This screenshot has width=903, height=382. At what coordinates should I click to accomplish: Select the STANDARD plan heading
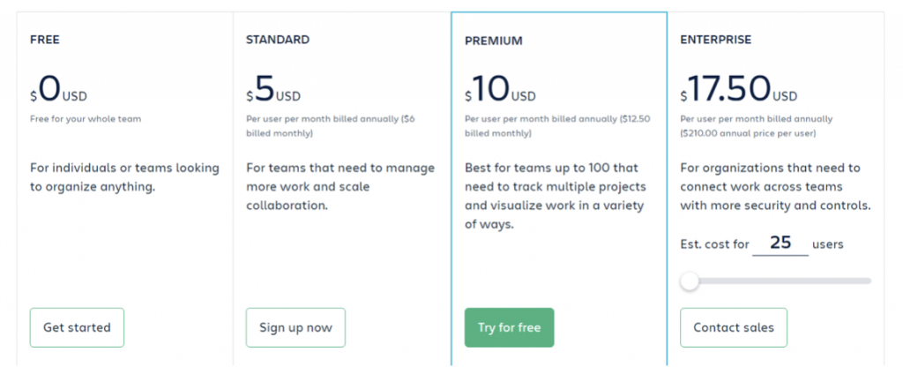point(278,40)
